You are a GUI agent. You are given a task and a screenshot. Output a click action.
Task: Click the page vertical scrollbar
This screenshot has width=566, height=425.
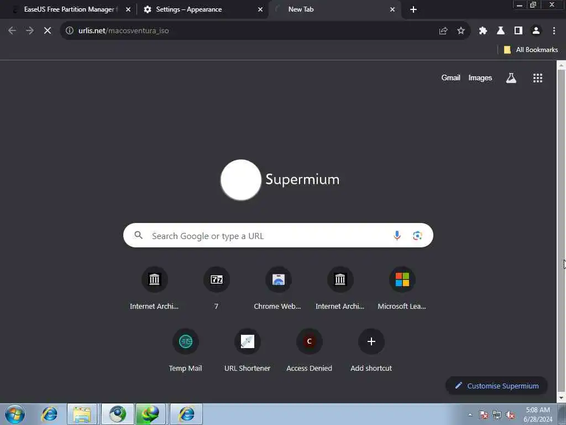pos(561,231)
